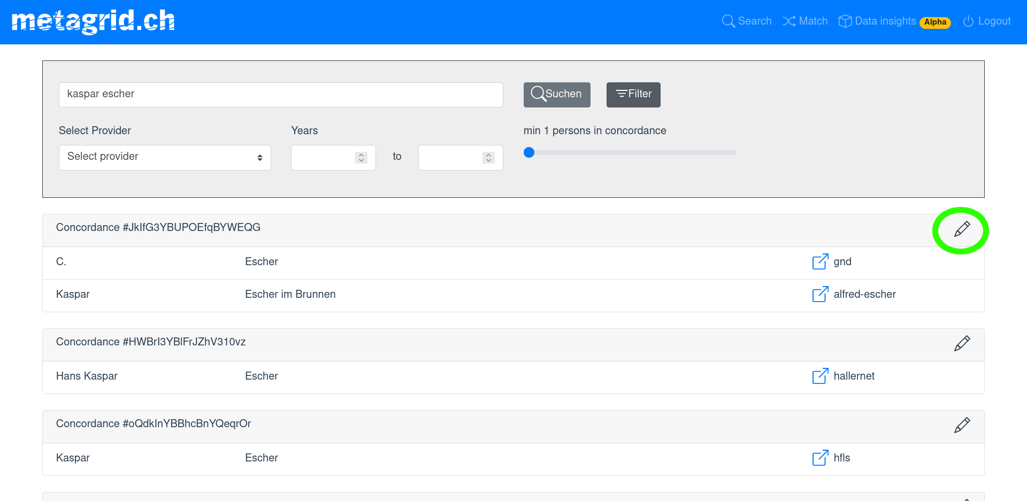The width and height of the screenshot is (1027, 501).
Task: Open Data insights Alpha page
Action: tap(894, 21)
